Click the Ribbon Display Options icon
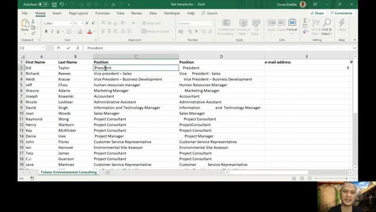 pos(315,4)
